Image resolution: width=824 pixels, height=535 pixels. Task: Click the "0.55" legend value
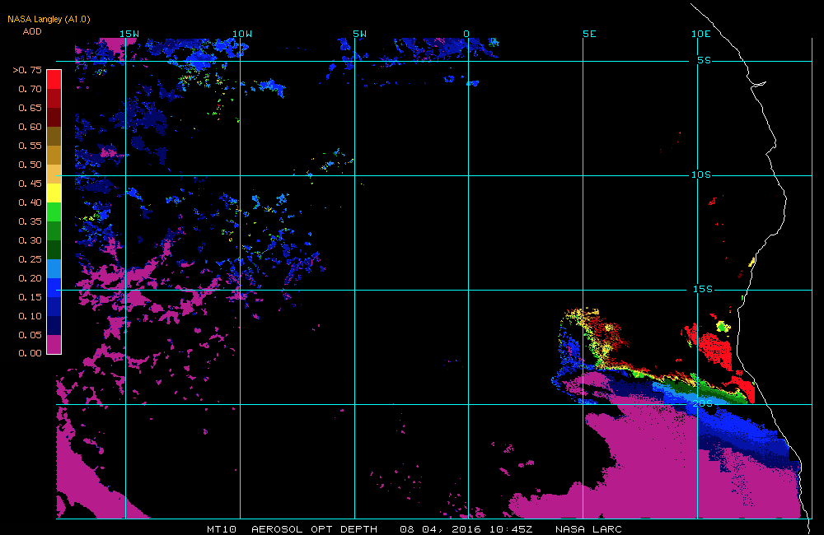[x=30, y=146]
